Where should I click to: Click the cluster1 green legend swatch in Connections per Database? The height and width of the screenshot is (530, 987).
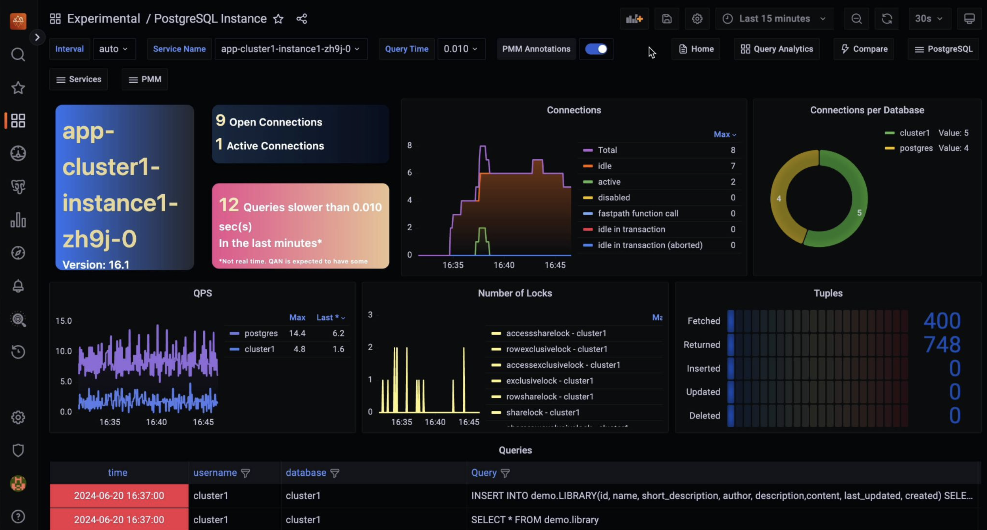(891, 133)
